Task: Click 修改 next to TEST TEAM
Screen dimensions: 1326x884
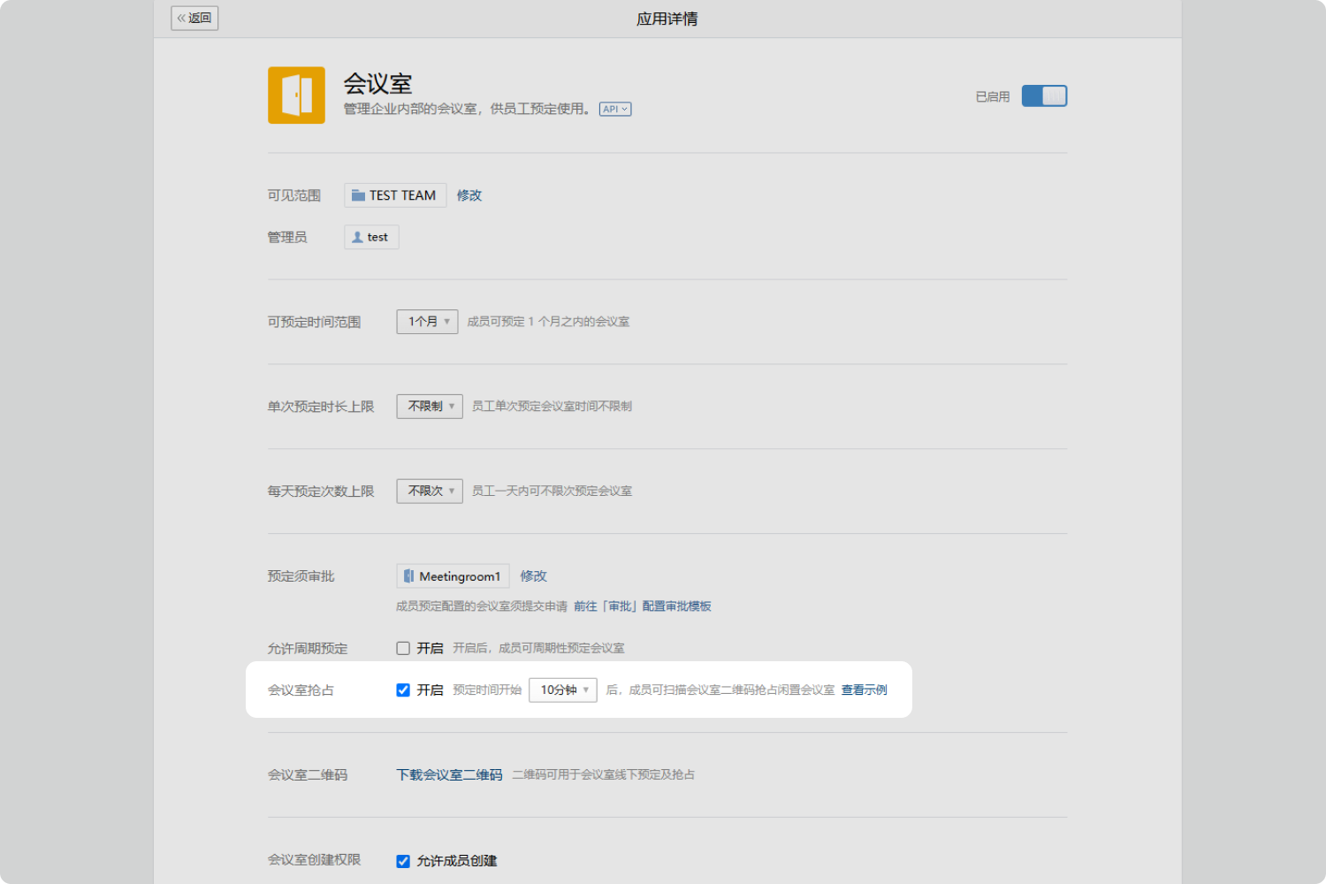Action: [x=469, y=195]
